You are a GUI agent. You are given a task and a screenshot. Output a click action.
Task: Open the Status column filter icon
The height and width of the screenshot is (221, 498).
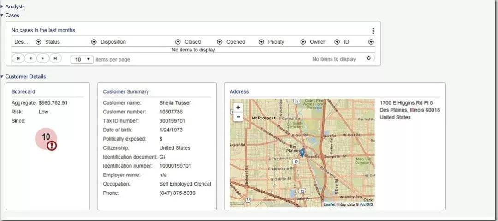click(x=94, y=42)
